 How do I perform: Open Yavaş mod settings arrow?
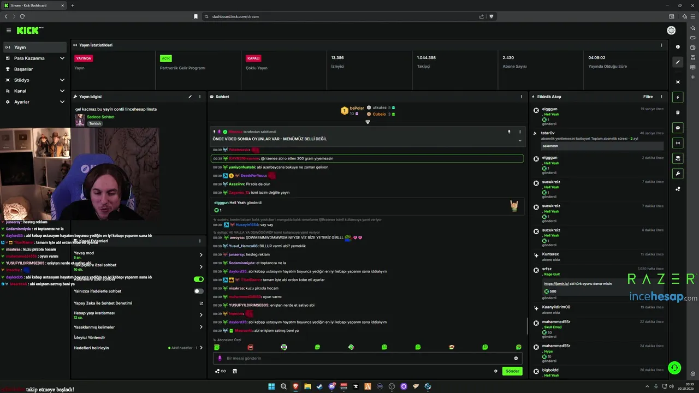point(201,255)
